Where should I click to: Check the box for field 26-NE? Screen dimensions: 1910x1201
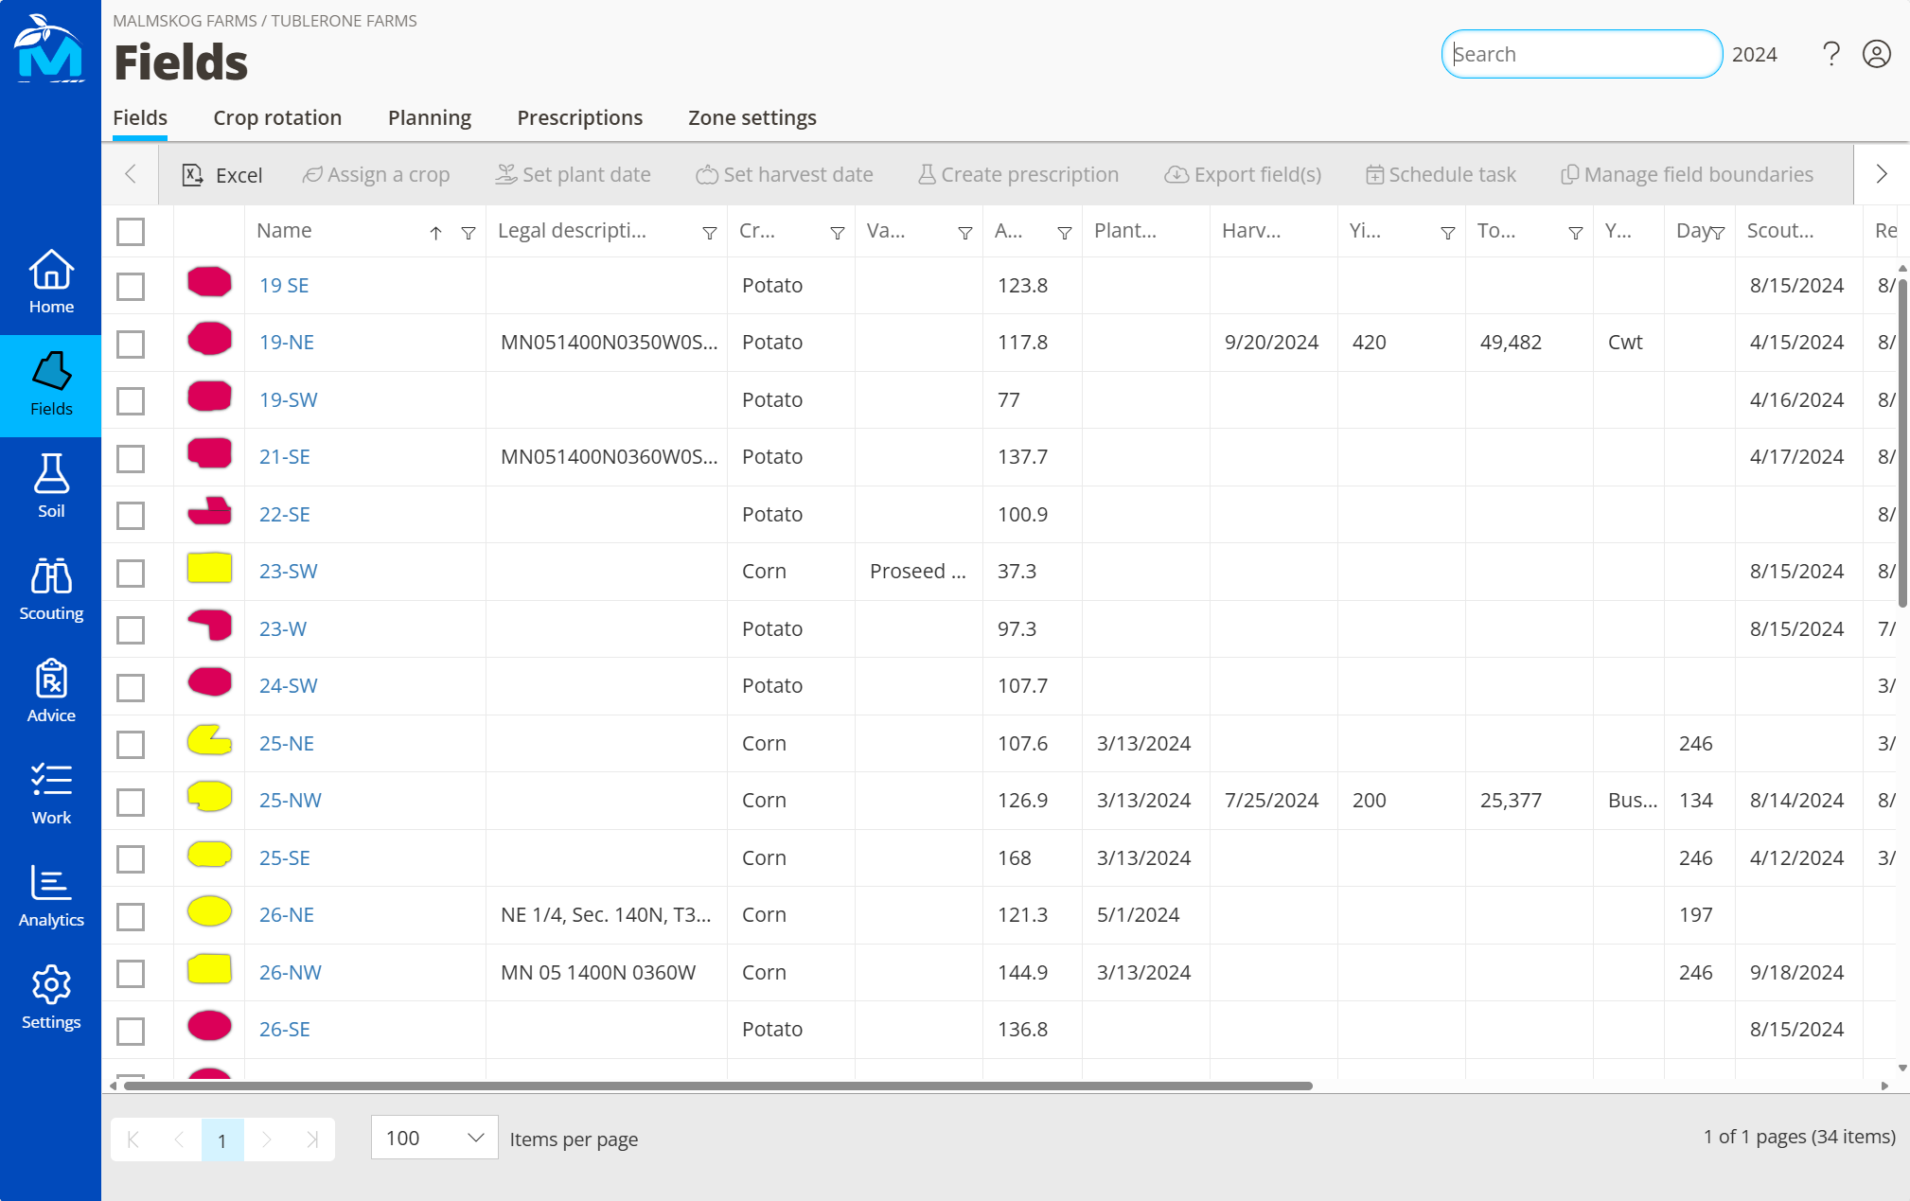(131, 916)
